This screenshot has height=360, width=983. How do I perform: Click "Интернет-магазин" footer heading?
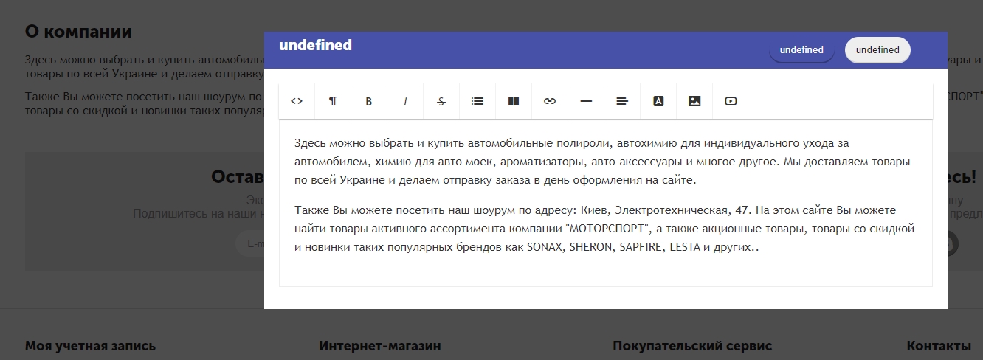tap(379, 346)
